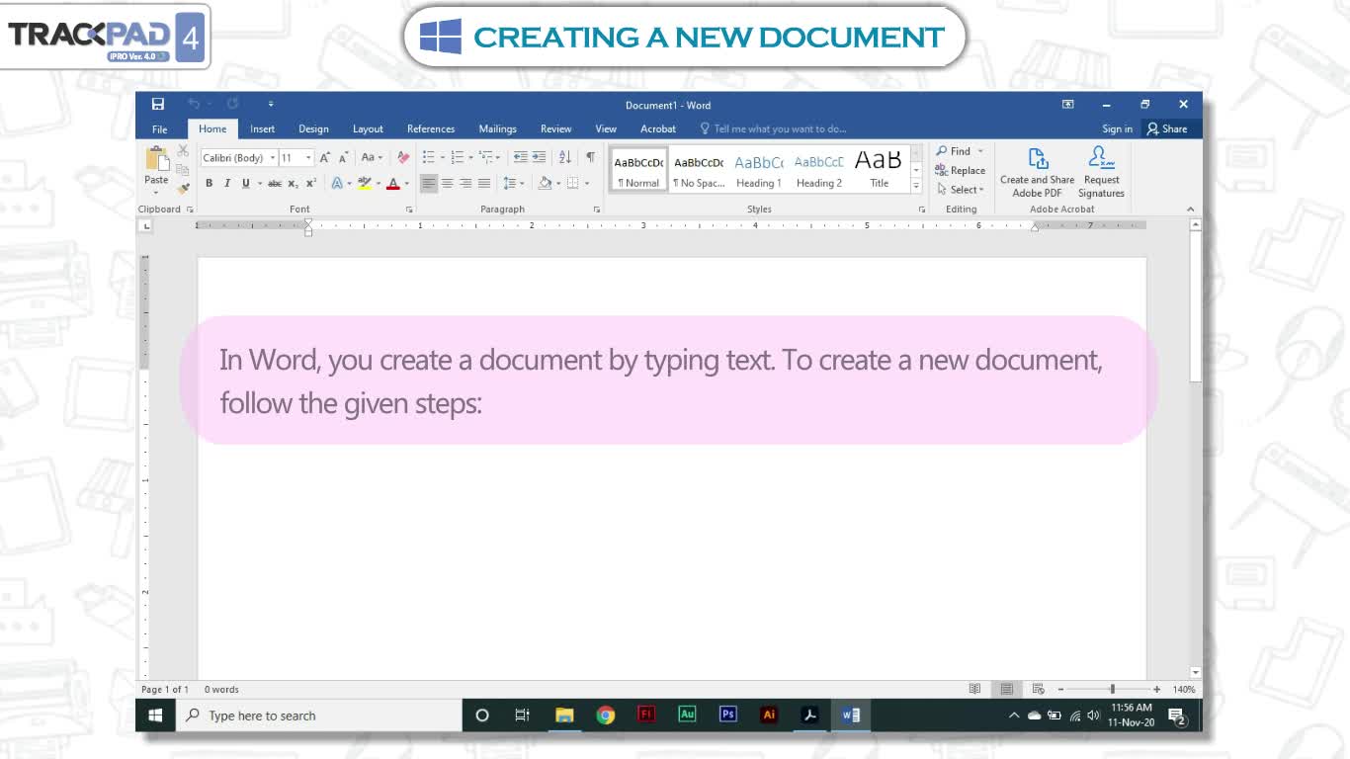Decrease paragraph indent
The height and width of the screenshot is (759, 1350).
[521, 157]
